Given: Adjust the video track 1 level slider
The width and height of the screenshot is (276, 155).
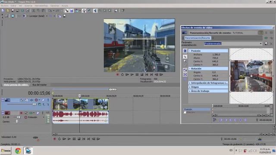Looking at the screenshot, I should point(34,104).
